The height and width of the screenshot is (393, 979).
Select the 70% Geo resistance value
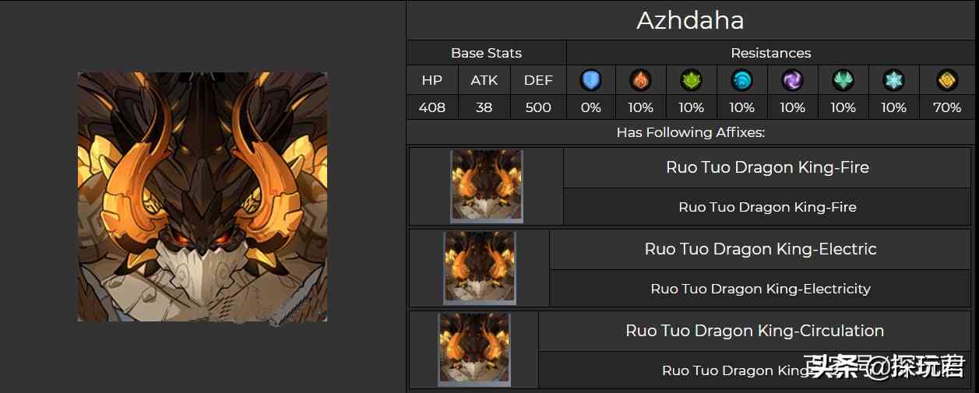(946, 107)
